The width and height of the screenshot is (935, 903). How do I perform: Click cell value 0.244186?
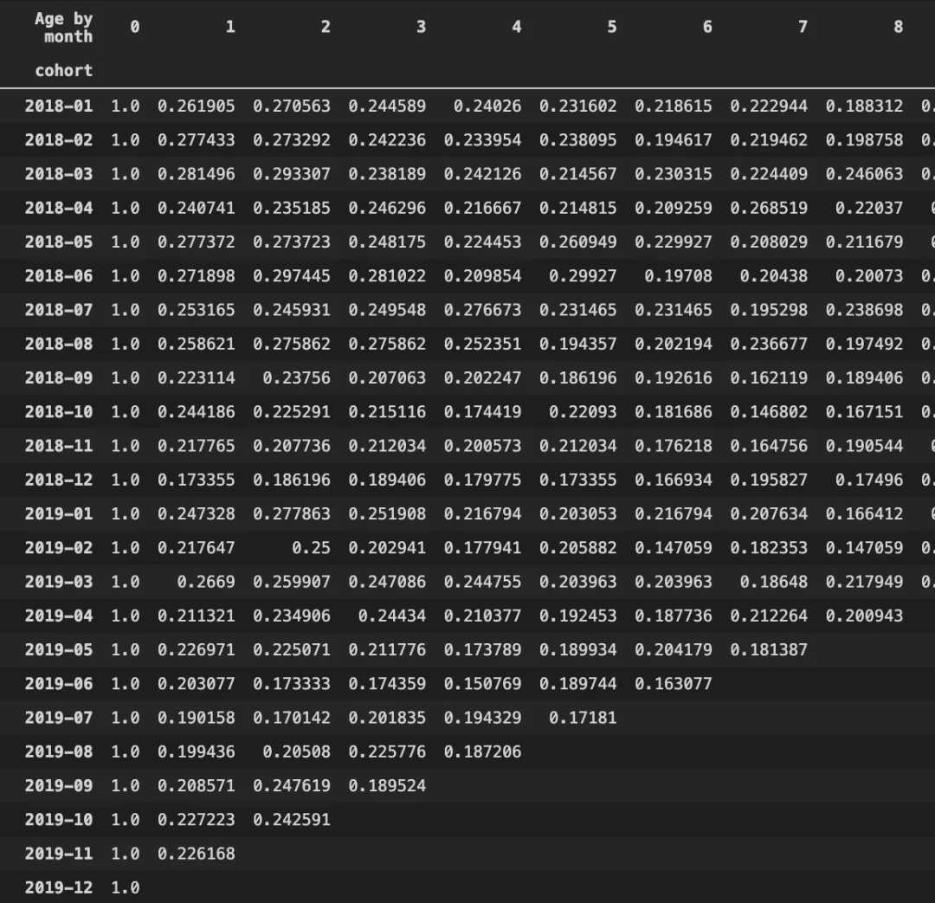point(197,411)
